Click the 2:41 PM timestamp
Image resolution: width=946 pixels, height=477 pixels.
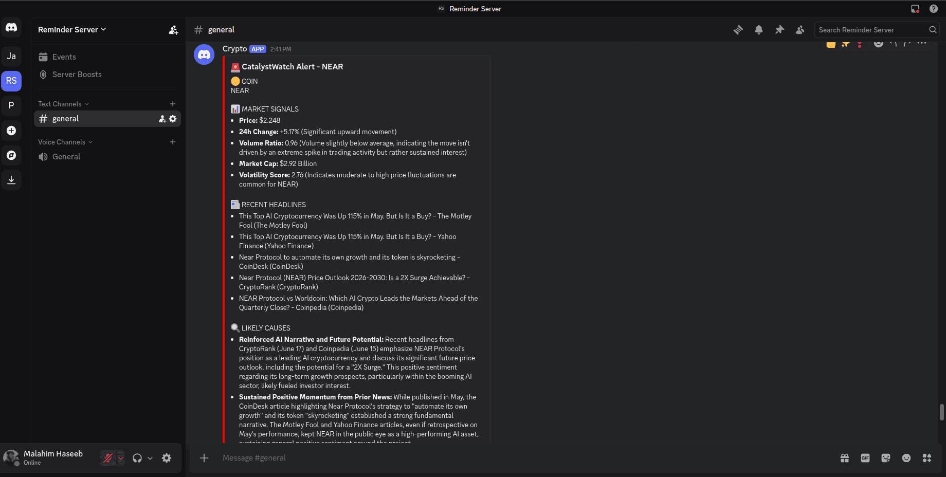point(281,49)
